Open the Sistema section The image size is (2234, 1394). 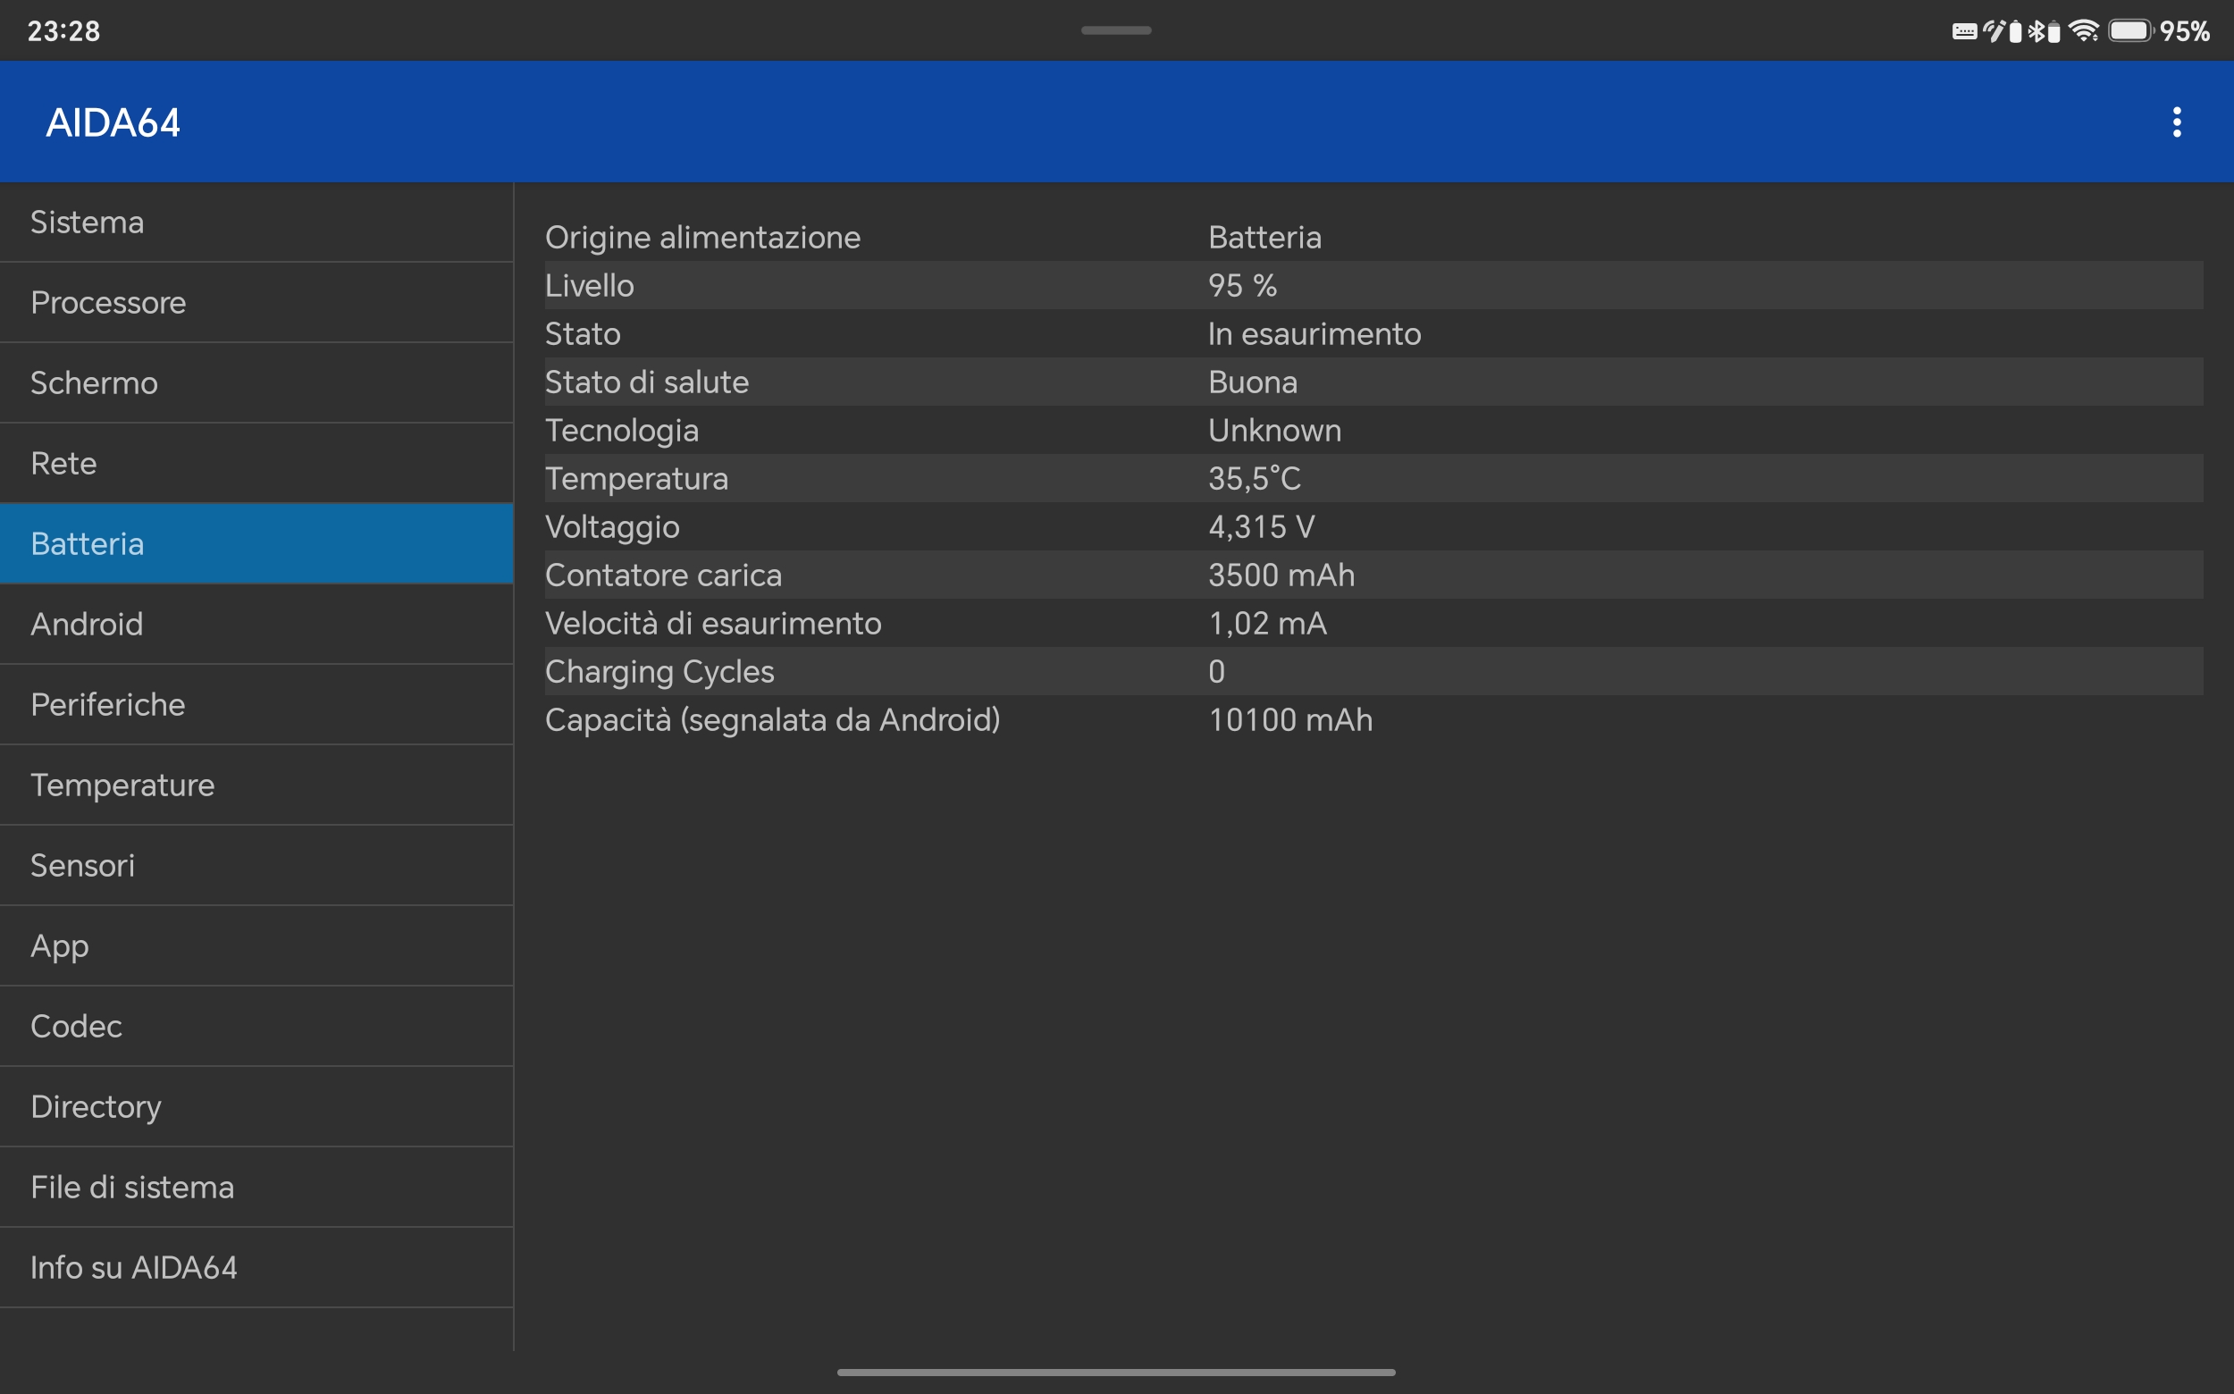pos(256,223)
